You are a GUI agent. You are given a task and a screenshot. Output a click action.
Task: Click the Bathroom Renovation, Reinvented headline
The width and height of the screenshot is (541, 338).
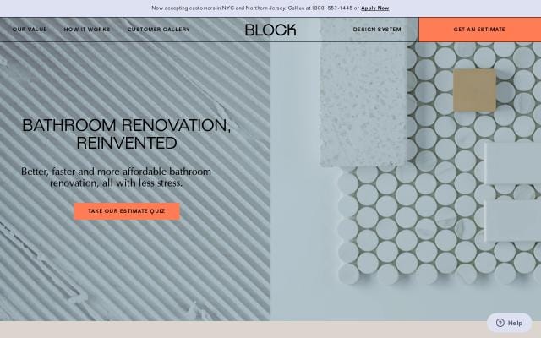click(126, 134)
